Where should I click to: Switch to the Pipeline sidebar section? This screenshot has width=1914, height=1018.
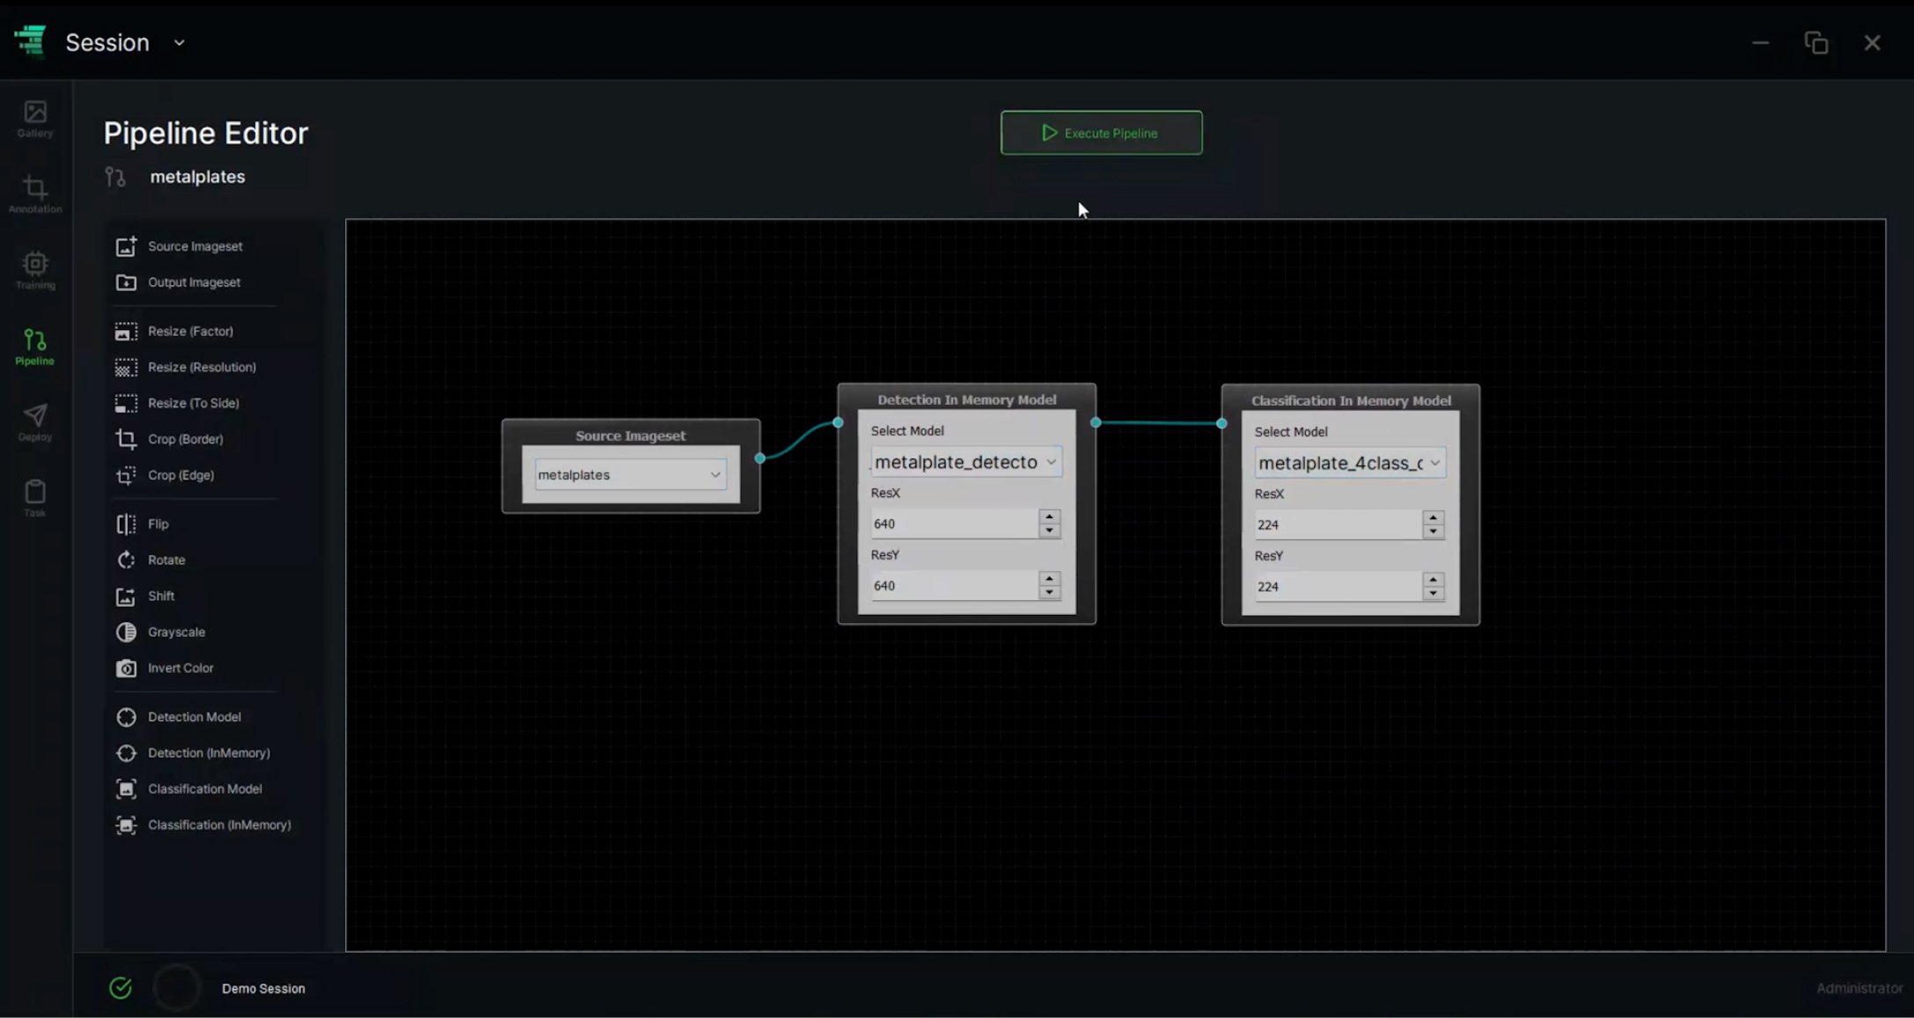click(35, 347)
